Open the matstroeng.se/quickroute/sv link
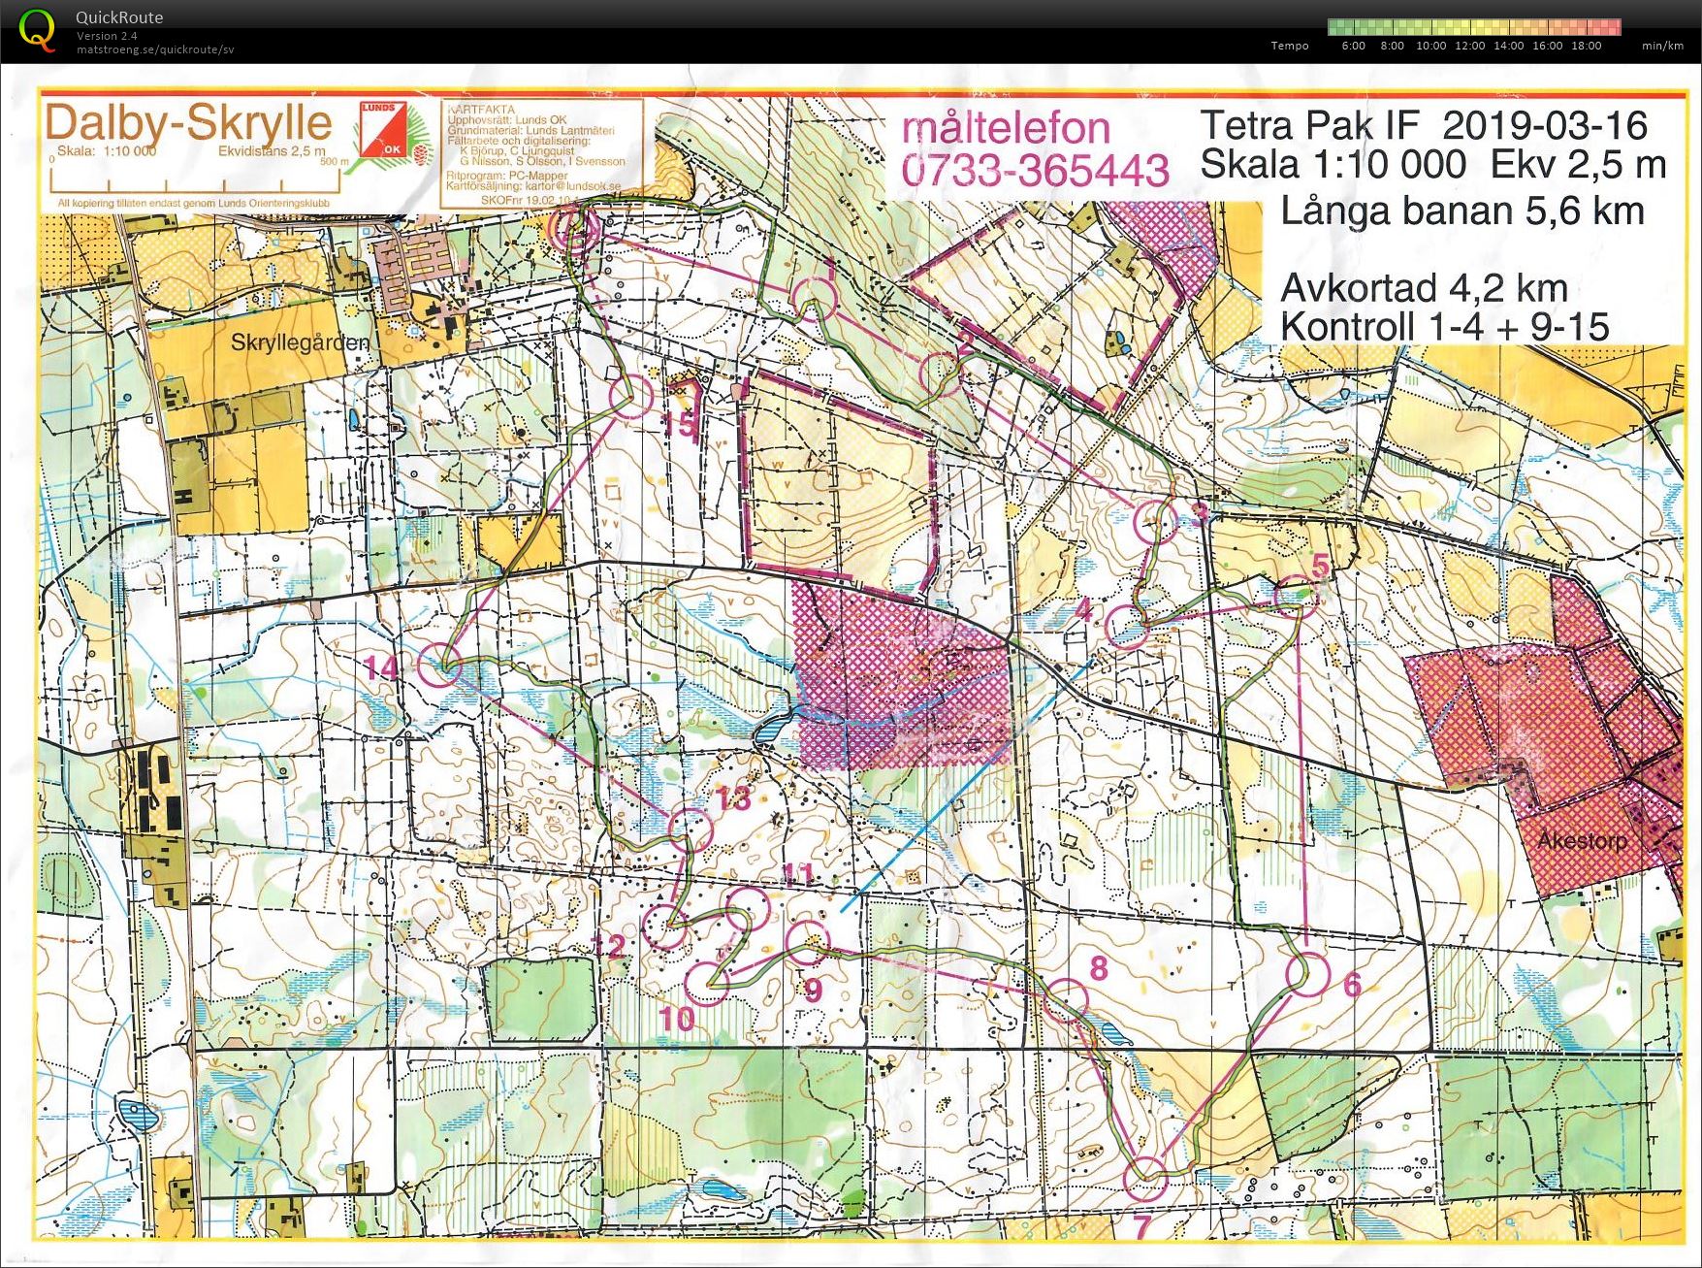 [155, 49]
